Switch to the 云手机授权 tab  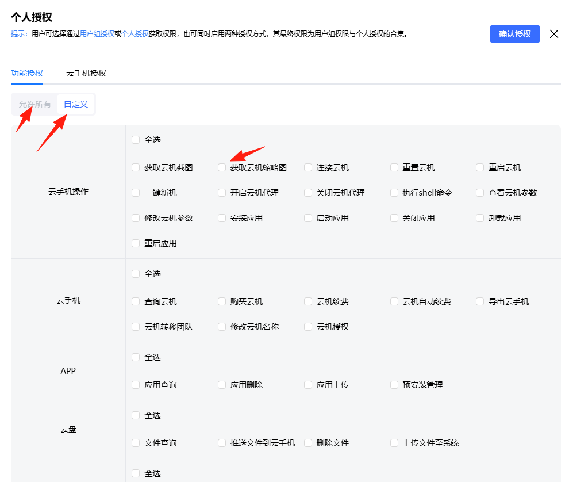[86, 73]
